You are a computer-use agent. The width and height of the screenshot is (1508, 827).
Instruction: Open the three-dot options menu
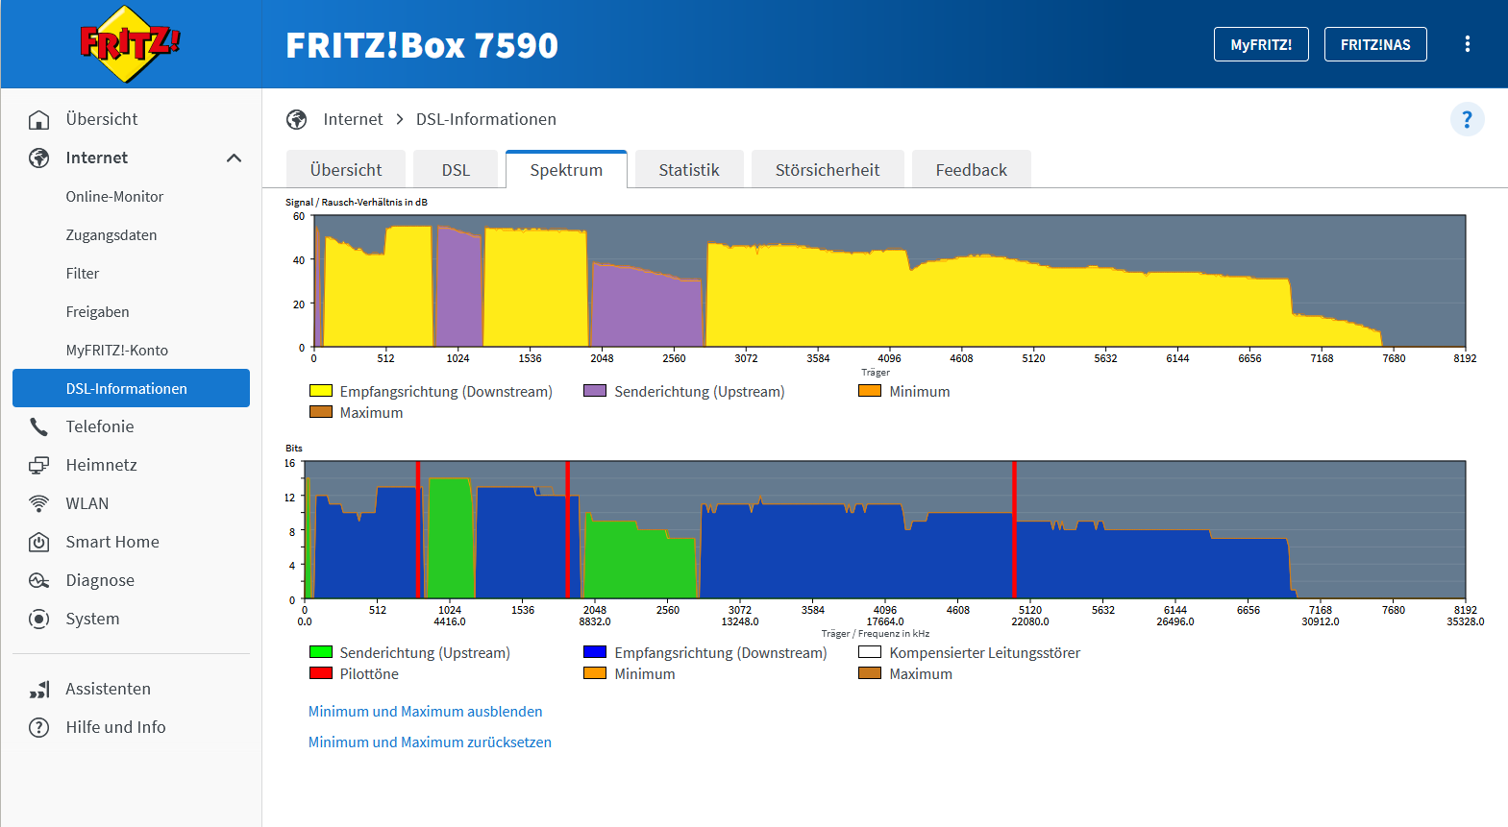pos(1467,44)
